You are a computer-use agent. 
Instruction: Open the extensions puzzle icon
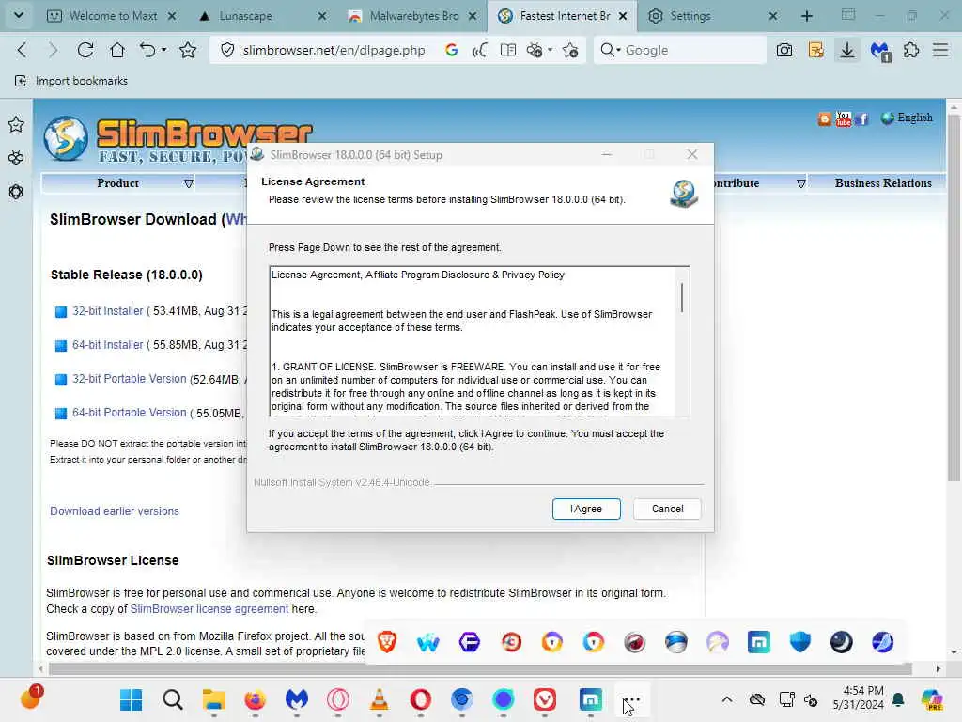tap(911, 50)
